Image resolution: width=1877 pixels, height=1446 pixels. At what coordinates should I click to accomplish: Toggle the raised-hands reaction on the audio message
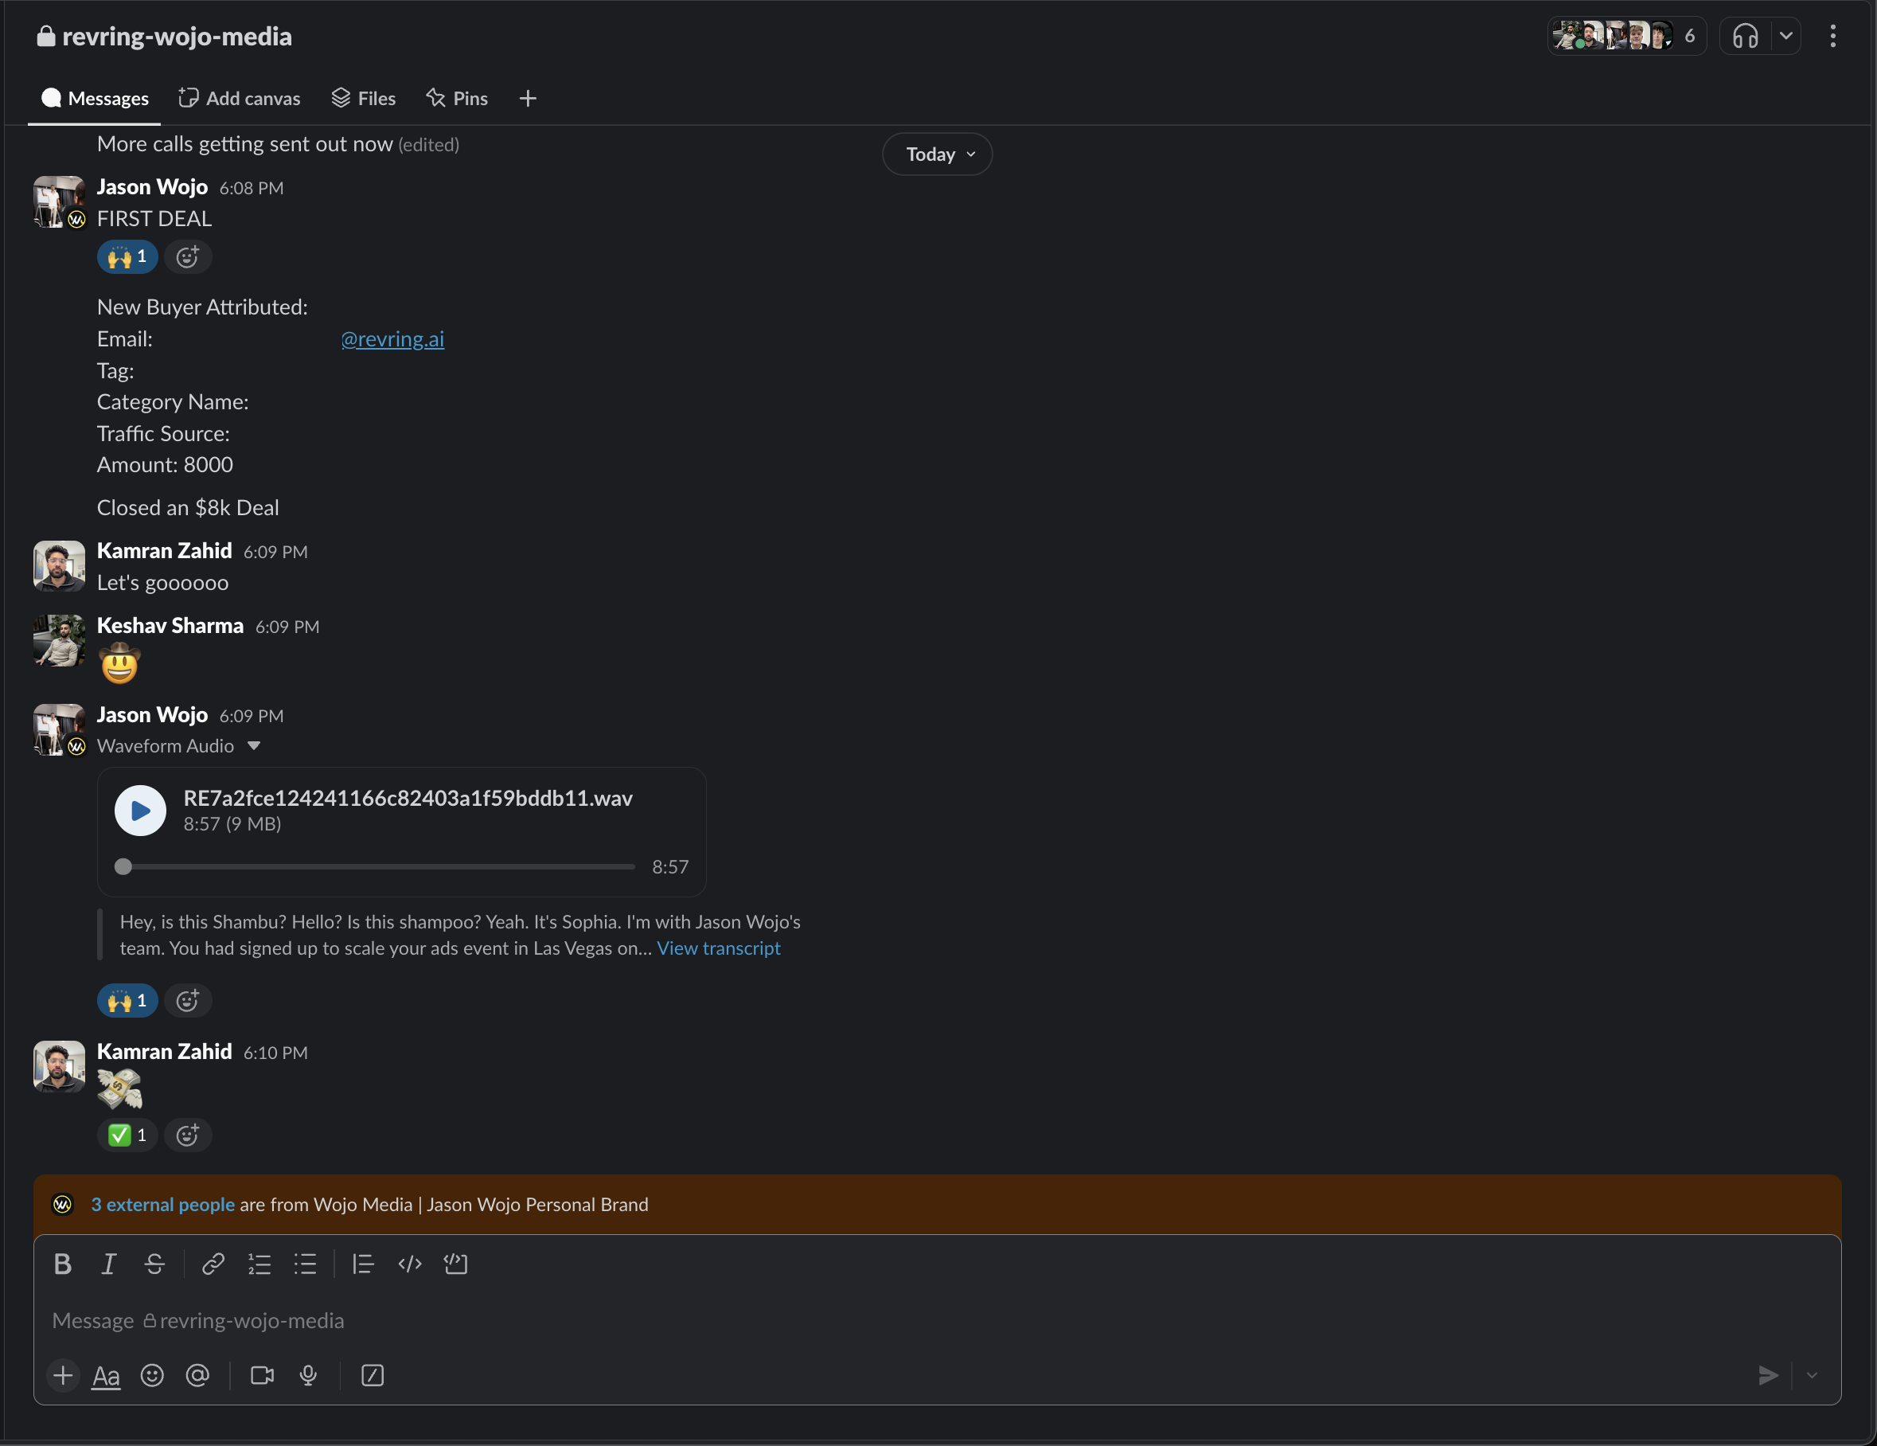pyautogui.click(x=127, y=1000)
